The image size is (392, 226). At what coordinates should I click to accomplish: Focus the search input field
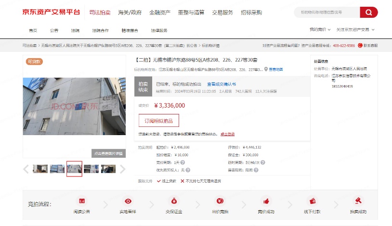327,12
